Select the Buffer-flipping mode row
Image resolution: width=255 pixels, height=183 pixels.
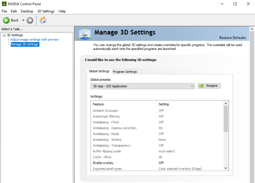(x=157, y=152)
